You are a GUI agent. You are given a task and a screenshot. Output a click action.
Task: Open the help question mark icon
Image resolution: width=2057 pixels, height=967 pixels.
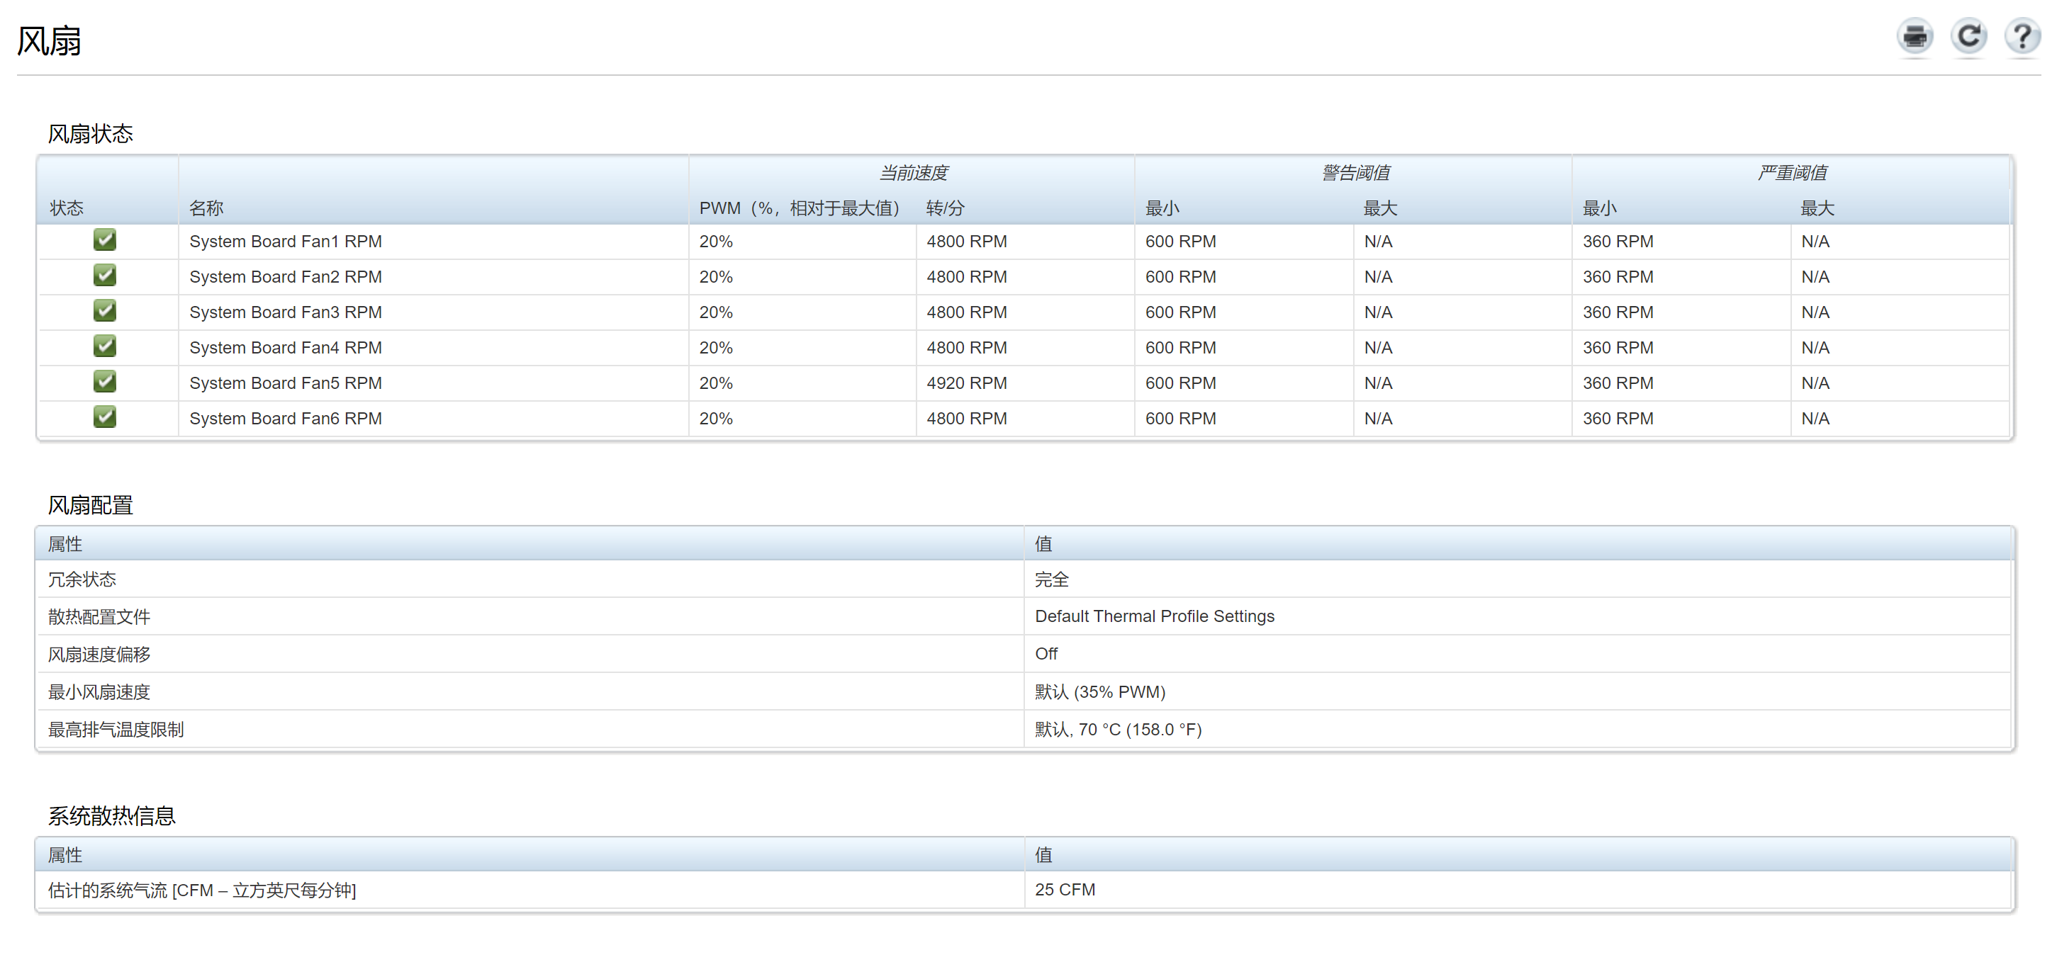tap(2022, 37)
